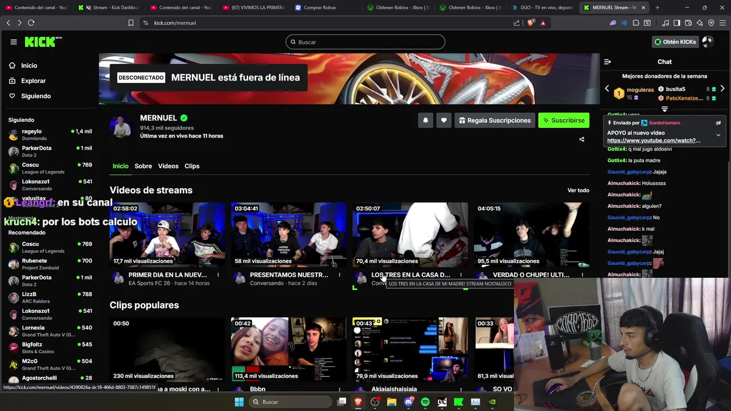Screen dimensions: 731x411
Task: Click the Suscribirse button
Action: tap(564, 120)
